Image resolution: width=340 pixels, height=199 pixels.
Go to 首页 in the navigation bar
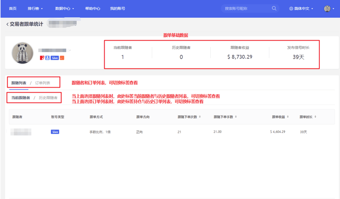click(x=13, y=9)
